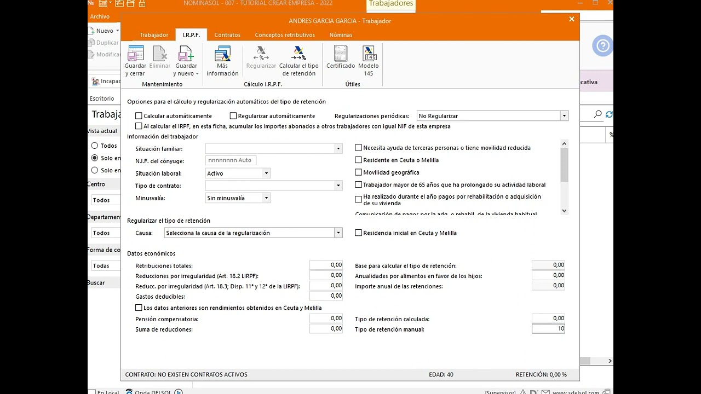The width and height of the screenshot is (701, 394).
Task: Click the Pensión compensatoria field
Action: click(x=326, y=318)
